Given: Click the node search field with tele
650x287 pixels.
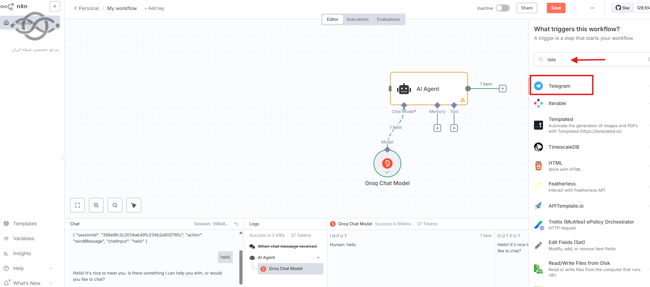Looking at the screenshot, I should click(592, 60).
